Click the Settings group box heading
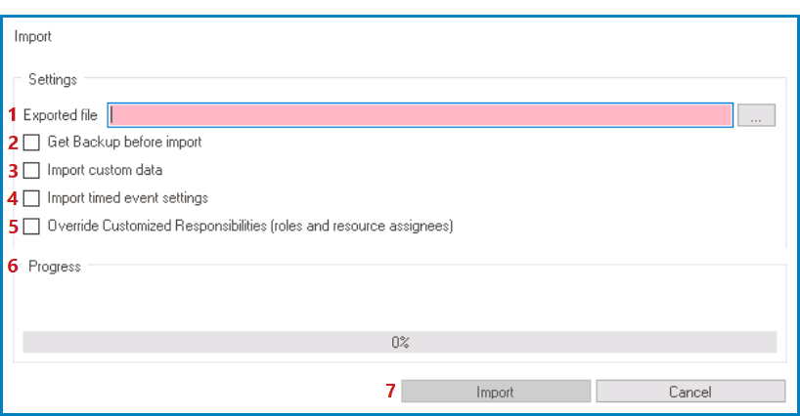The height and width of the screenshot is (416, 800). click(53, 79)
